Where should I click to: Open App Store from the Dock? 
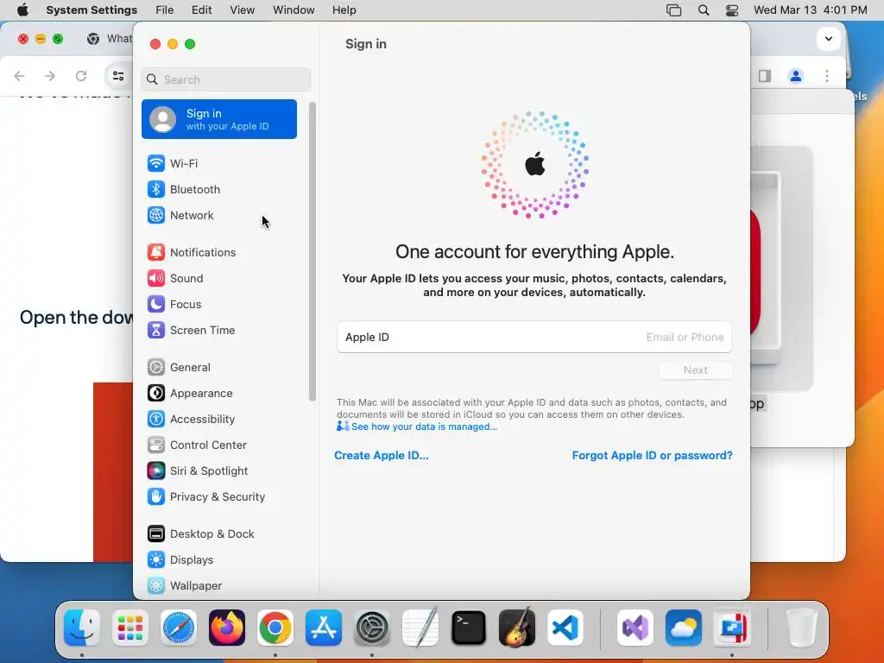[324, 628]
